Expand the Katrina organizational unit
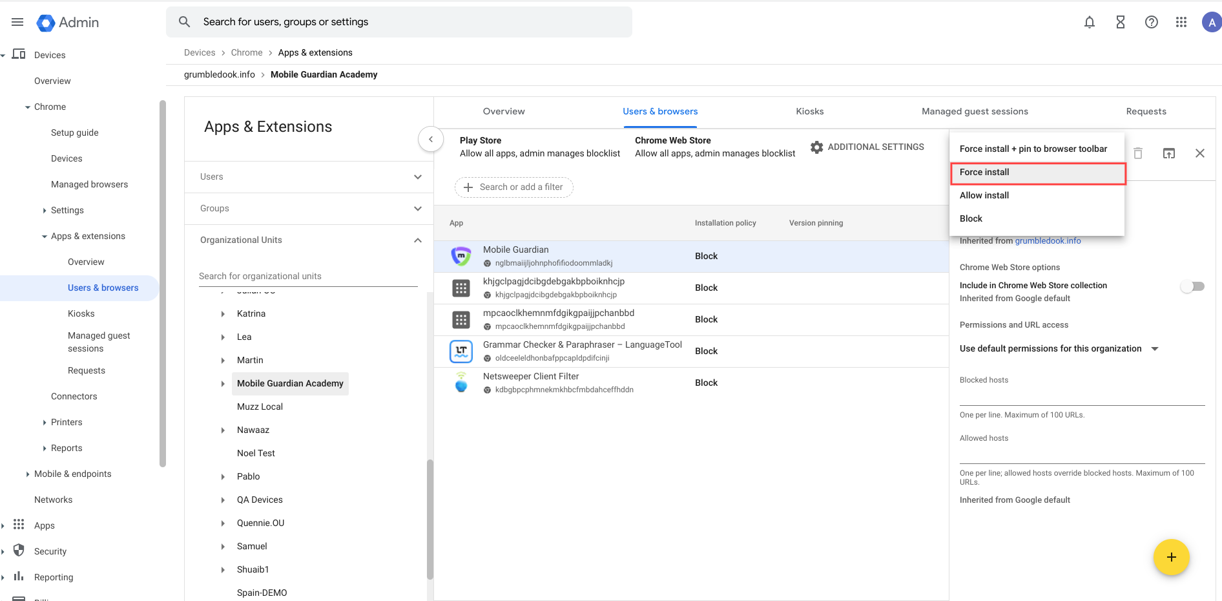 click(x=223, y=313)
